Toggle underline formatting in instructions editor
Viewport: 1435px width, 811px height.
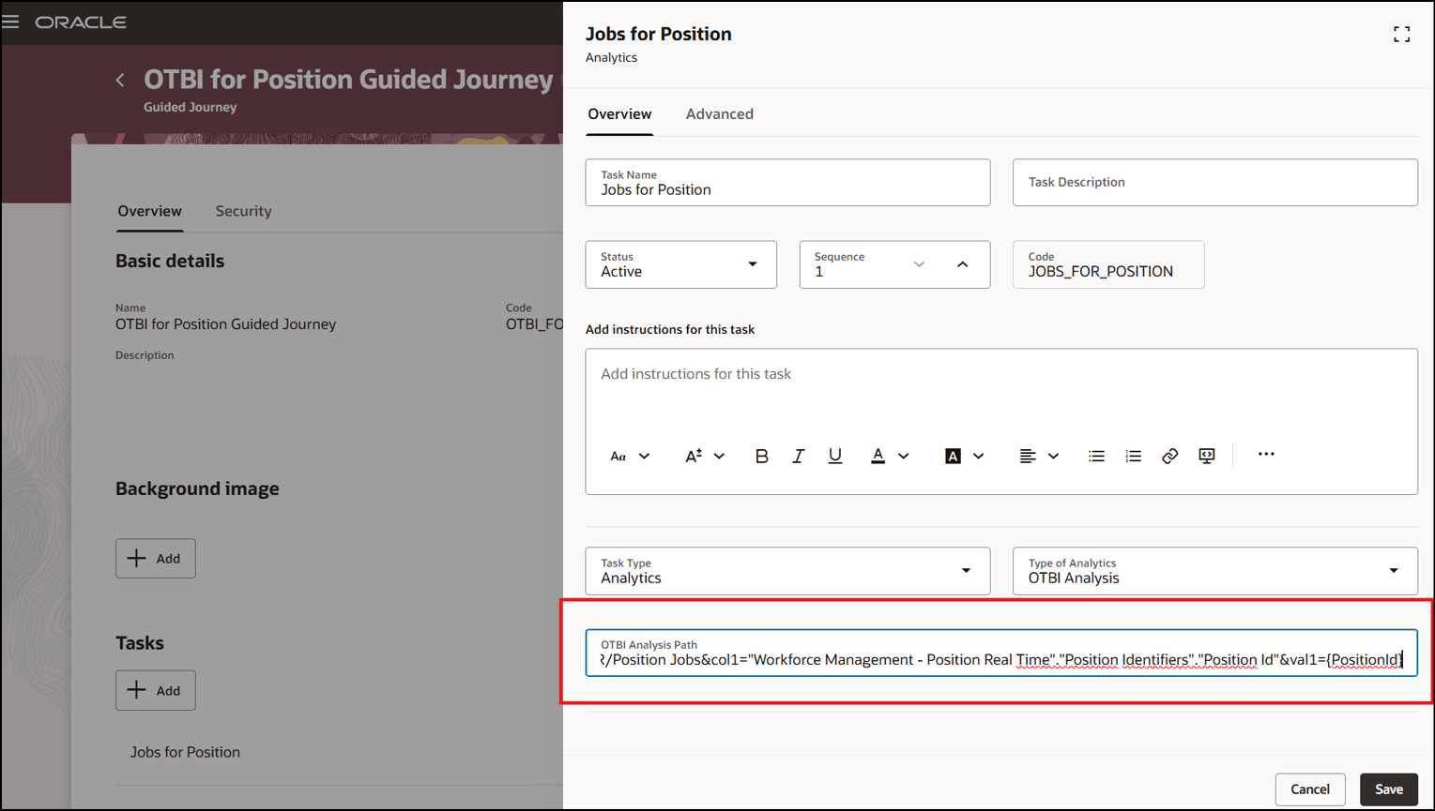pos(834,457)
